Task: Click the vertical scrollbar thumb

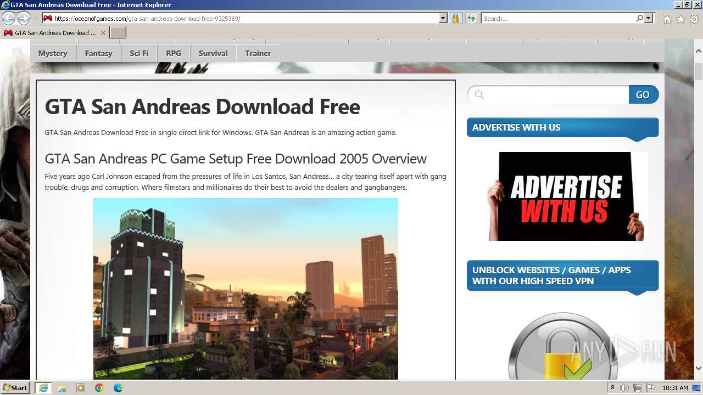Action: (698, 72)
